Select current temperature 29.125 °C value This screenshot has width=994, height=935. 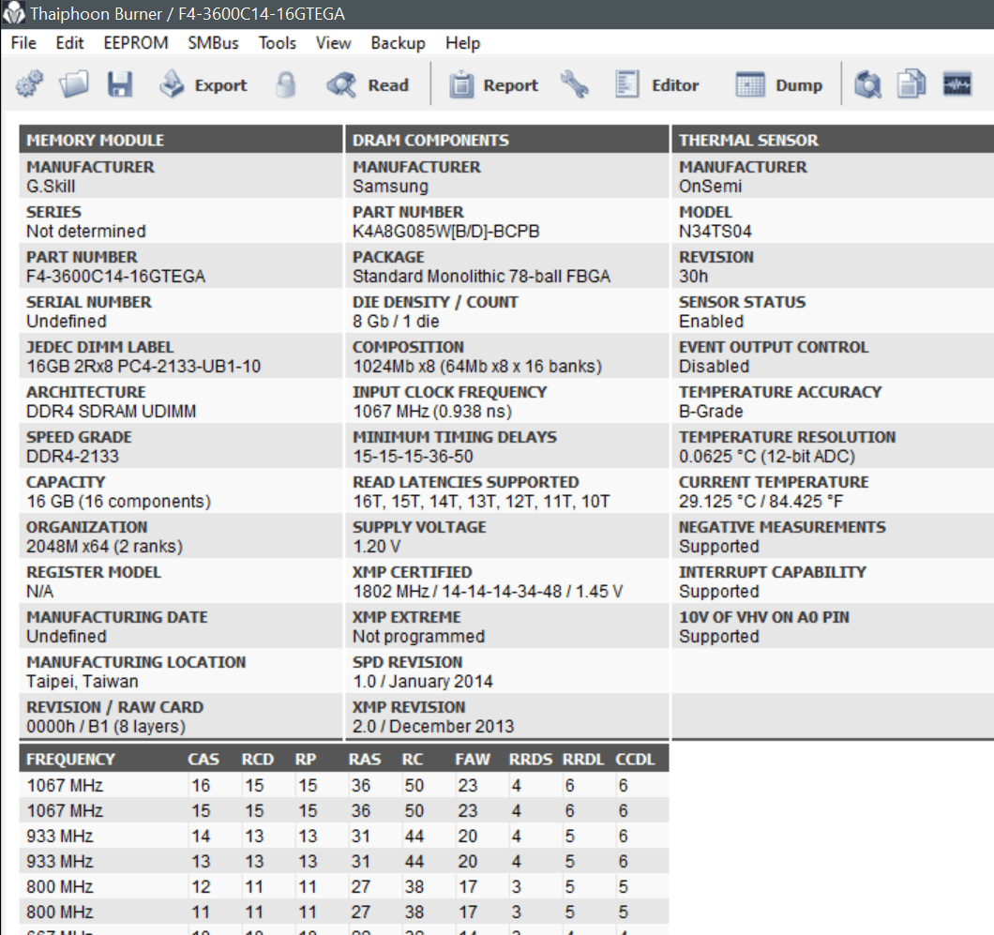(x=761, y=502)
